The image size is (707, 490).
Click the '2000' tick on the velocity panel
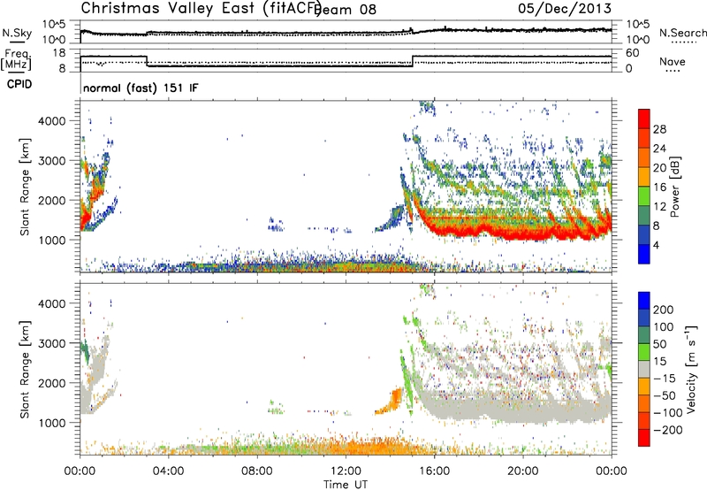51,383
